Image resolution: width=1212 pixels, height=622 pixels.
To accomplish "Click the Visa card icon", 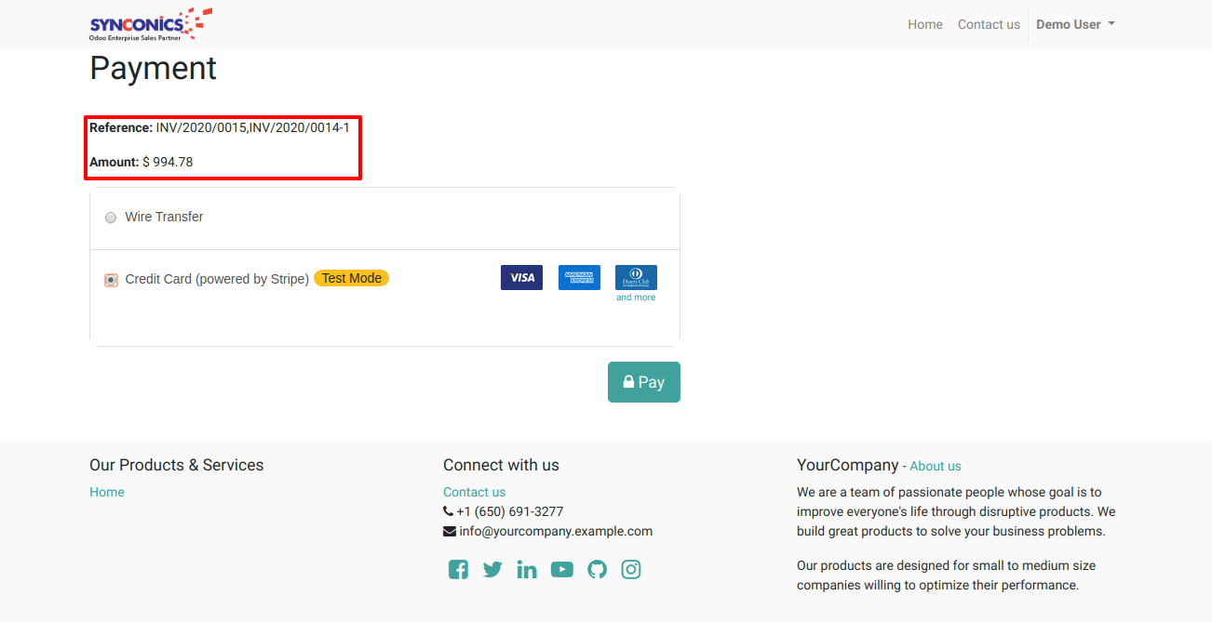I will click(x=521, y=277).
